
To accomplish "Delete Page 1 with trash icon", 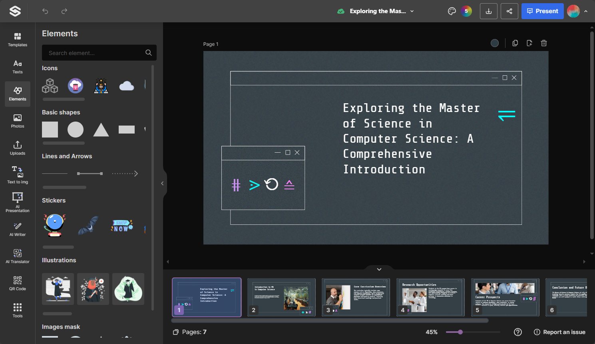I will pyautogui.click(x=544, y=43).
